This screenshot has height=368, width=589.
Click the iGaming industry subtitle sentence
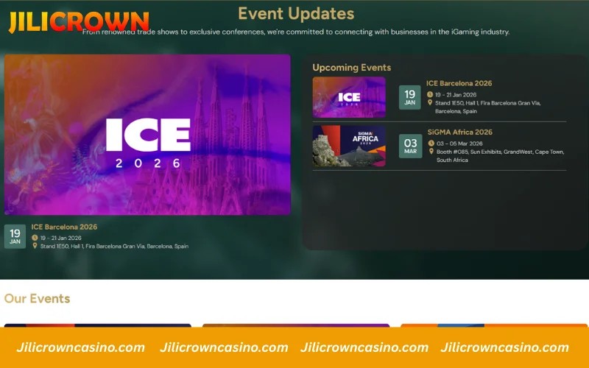(x=296, y=32)
